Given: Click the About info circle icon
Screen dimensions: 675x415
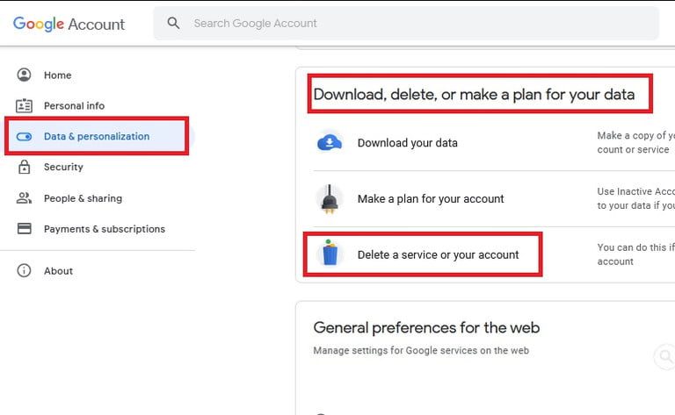Looking at the screenshot, I should [25, 271].
